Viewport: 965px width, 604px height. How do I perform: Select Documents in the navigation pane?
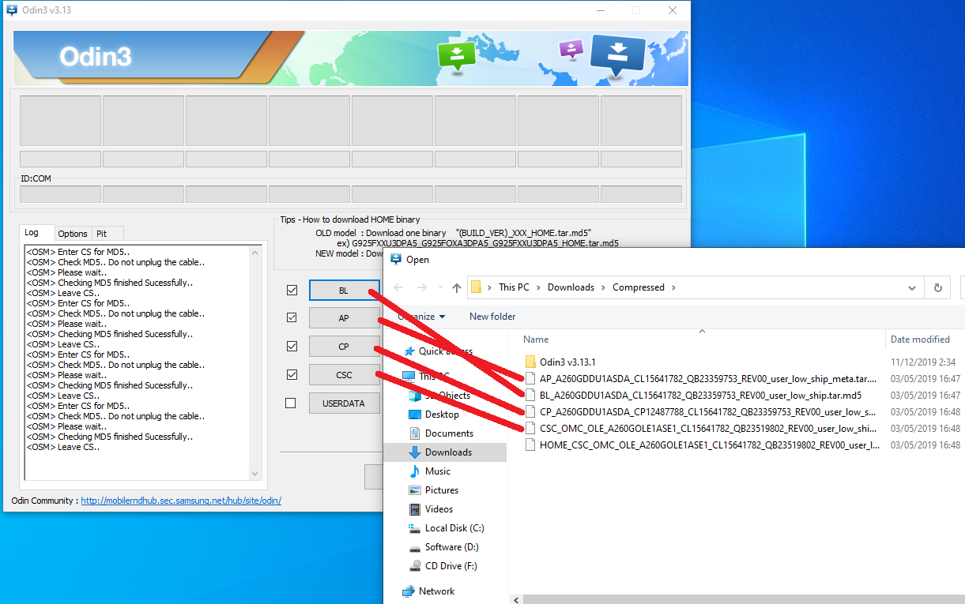(449, 433)
